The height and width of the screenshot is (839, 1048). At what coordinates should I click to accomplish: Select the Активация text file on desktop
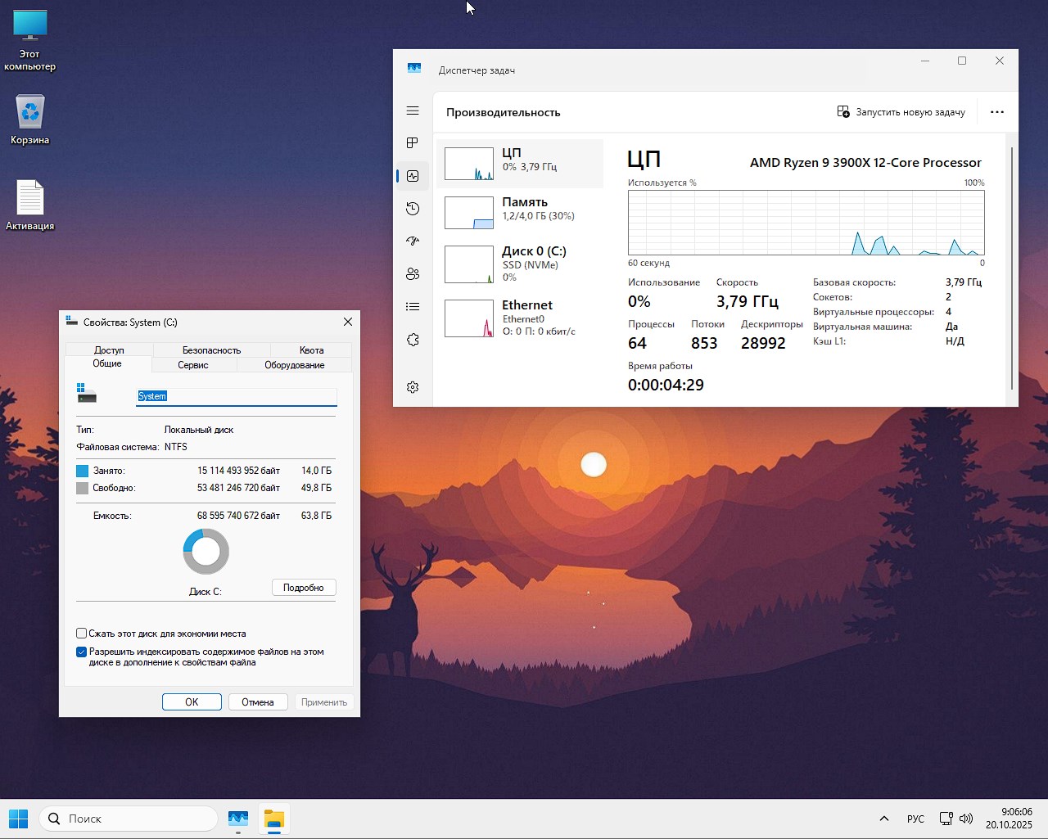[x=30, y=205]
